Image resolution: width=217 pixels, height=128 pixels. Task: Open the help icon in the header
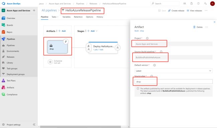(x=198, y=4)
